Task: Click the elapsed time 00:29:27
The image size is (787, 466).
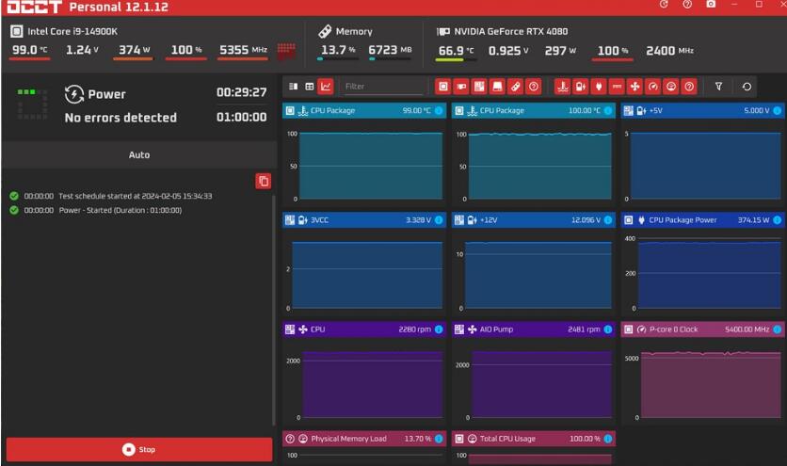Action: (x=241, y=92)
